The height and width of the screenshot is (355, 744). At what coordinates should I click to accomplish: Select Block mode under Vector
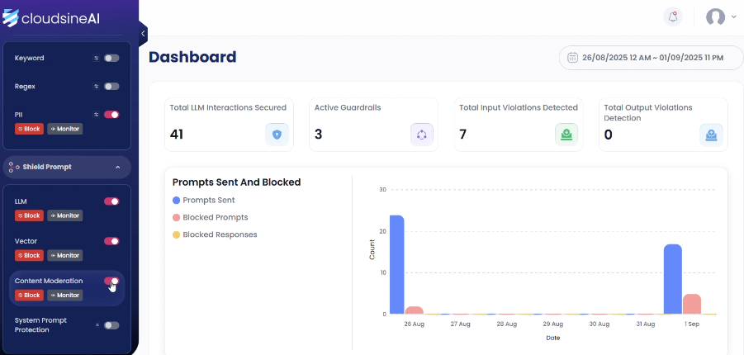click(29, 255)
